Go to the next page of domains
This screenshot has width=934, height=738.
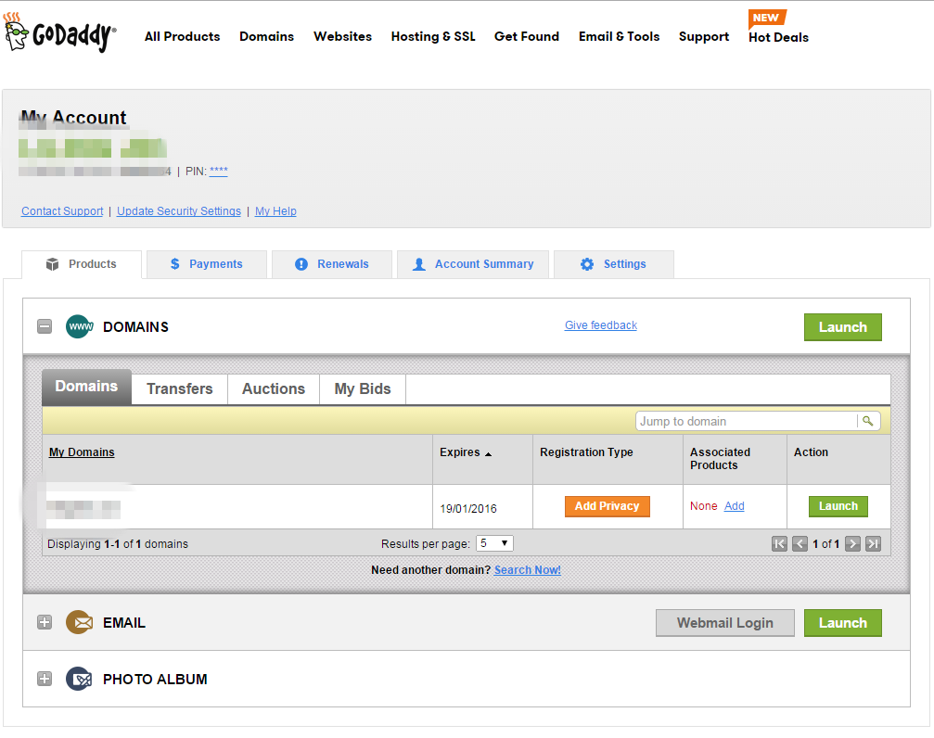[x=852, y=544]
